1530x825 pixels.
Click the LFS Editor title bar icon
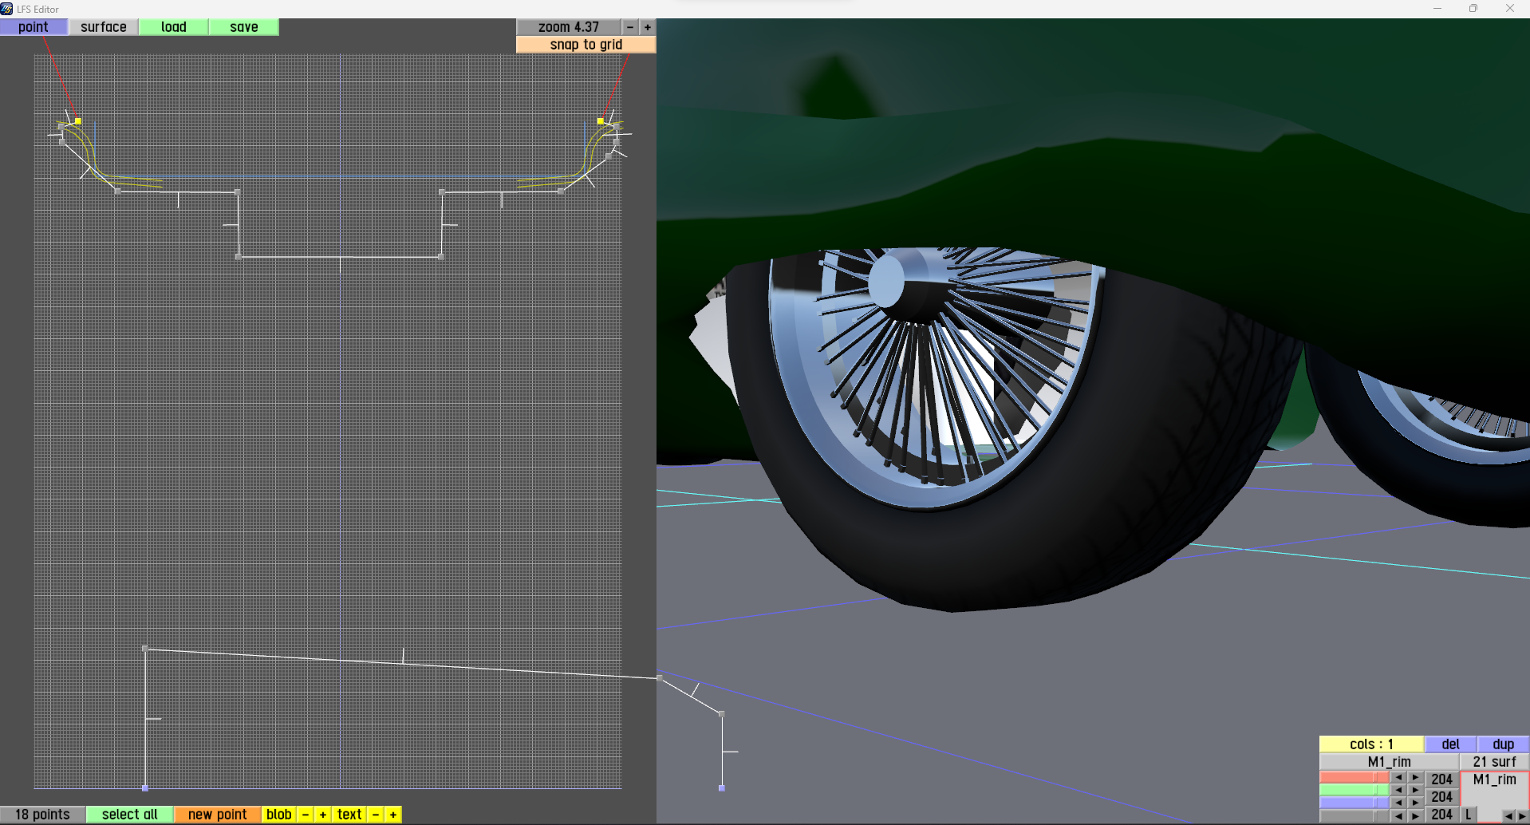[7, 9]
